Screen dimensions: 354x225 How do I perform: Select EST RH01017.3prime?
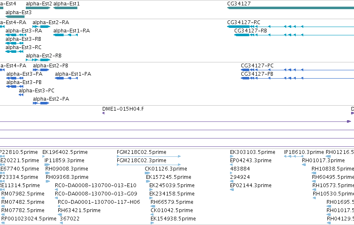click(x=304, y=165)
